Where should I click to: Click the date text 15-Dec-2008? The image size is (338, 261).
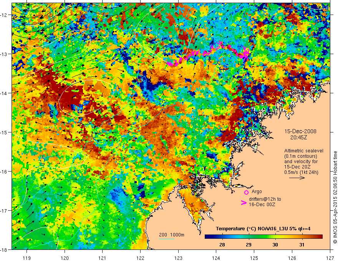(300, 131)
